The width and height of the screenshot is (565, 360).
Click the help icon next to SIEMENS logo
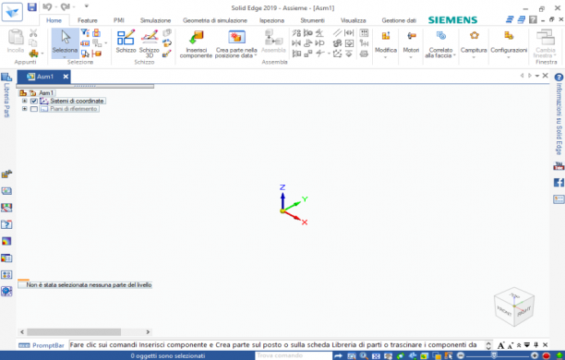[x=533, y=19]
